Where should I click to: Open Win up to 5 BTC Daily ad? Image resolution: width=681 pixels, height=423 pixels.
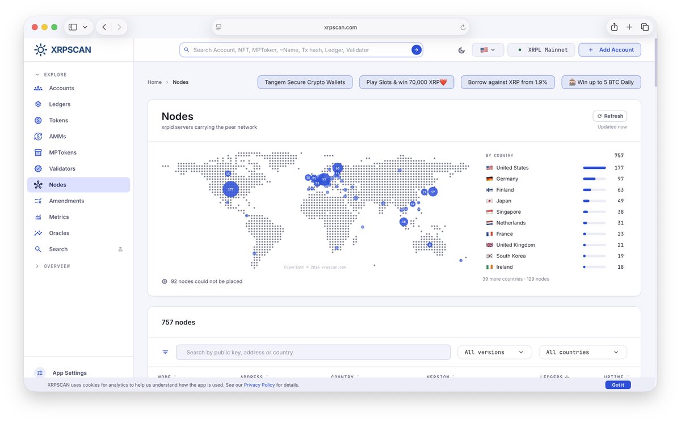coord(602,82)
